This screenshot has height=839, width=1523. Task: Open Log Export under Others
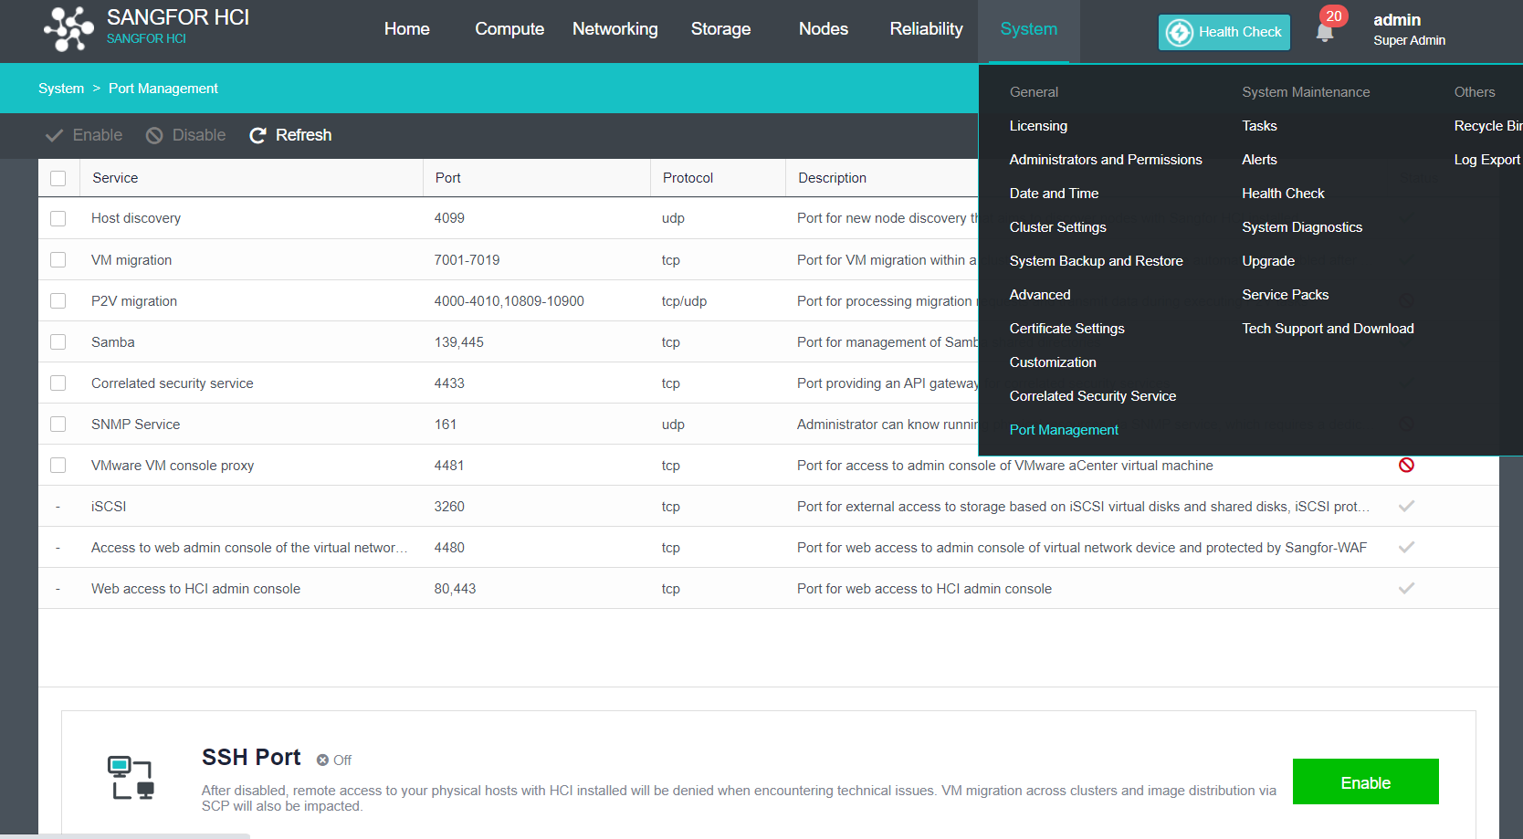pyautogui.click(x=1487, y=160)
